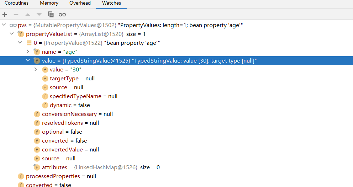353x187 pixels.
Task: Click field icon next to propertyValueList
Action: tap(21, 34)
